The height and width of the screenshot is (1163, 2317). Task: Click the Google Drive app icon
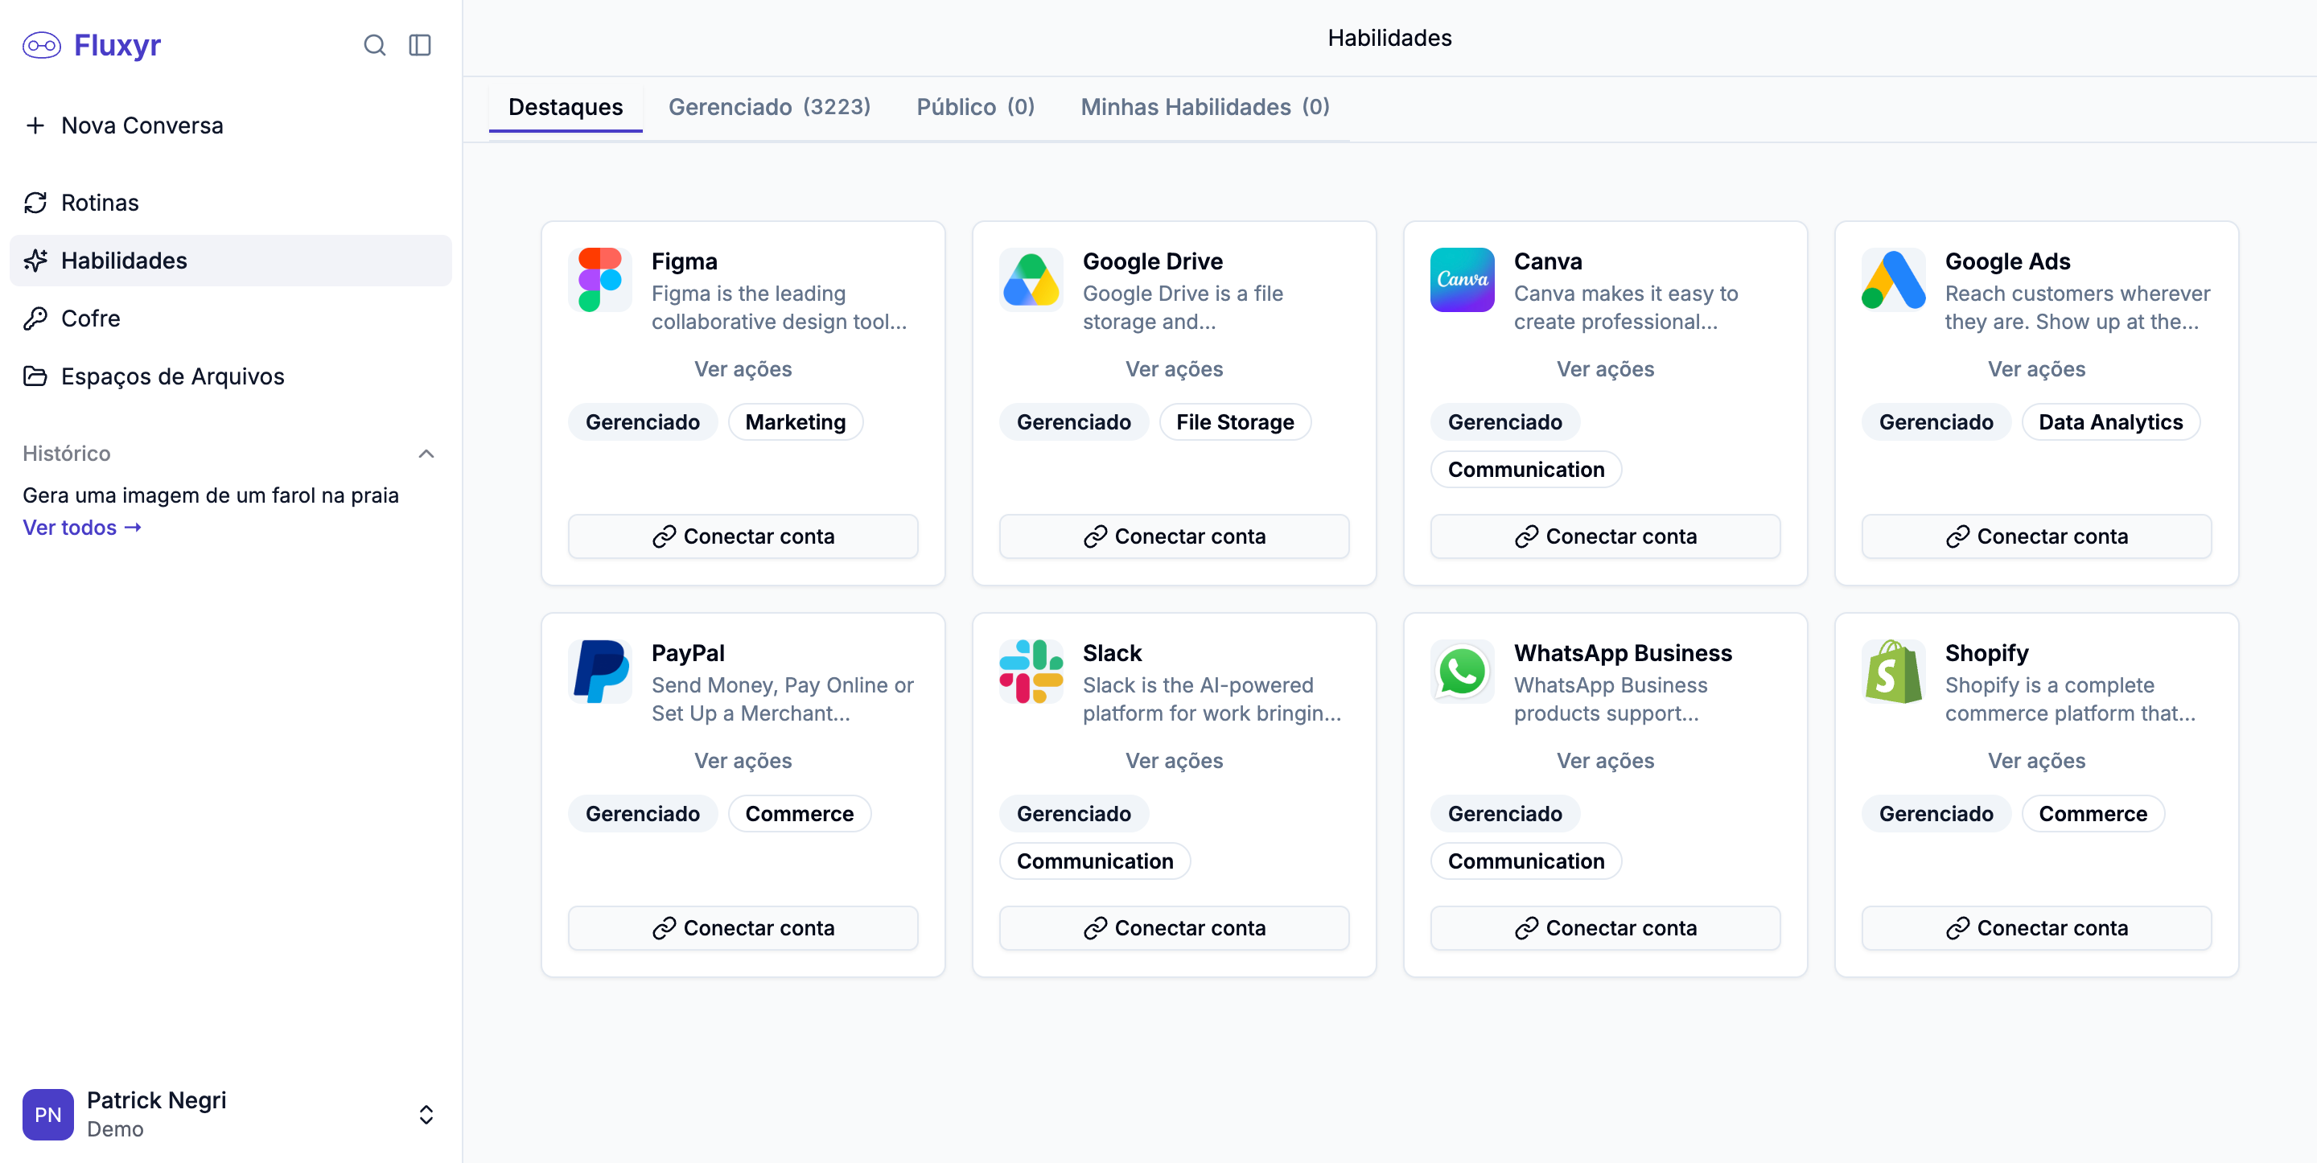pos(1031,280)
